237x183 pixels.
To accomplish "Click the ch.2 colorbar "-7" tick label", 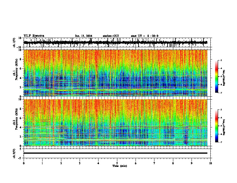I will (x=221, y=142).
